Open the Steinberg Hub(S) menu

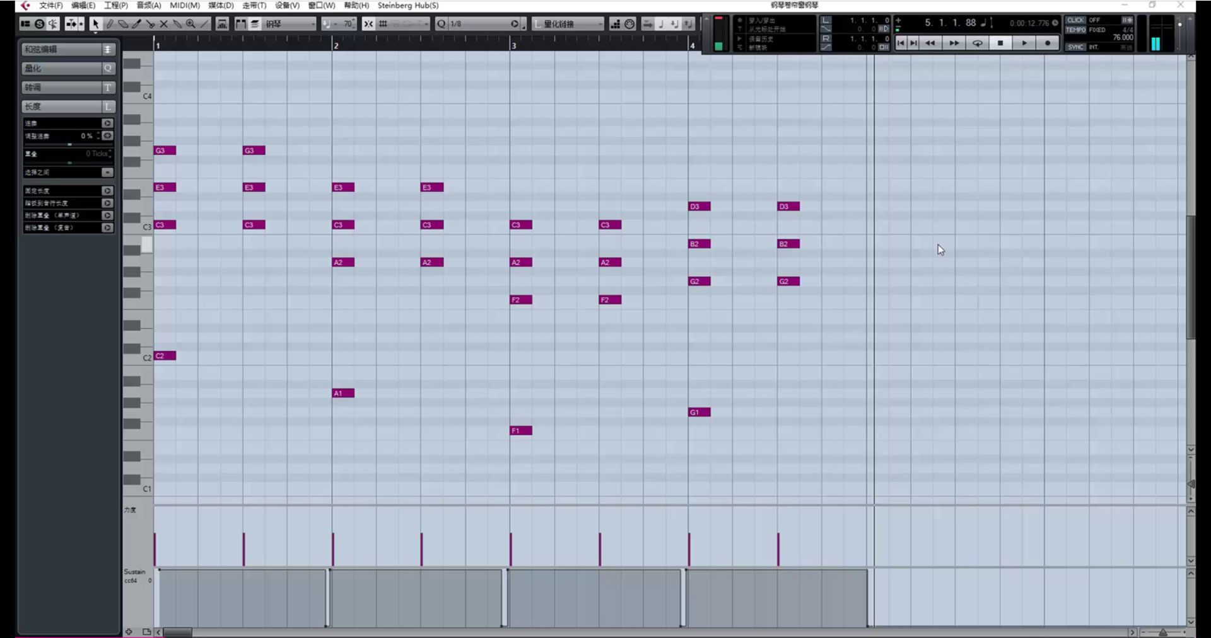point(408,5)
